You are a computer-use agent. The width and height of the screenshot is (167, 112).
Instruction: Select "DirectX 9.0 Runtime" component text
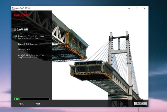[28, 44]
